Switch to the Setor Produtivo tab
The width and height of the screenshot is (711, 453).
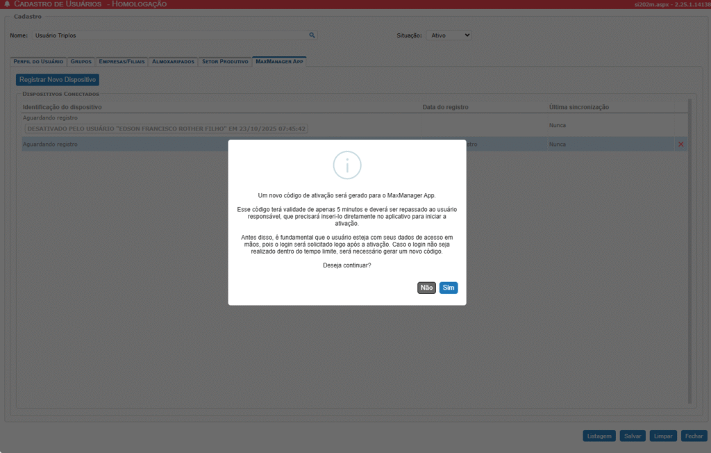click(225, 62)
